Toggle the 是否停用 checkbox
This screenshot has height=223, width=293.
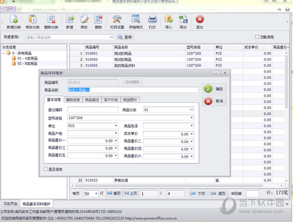point(45,169)
